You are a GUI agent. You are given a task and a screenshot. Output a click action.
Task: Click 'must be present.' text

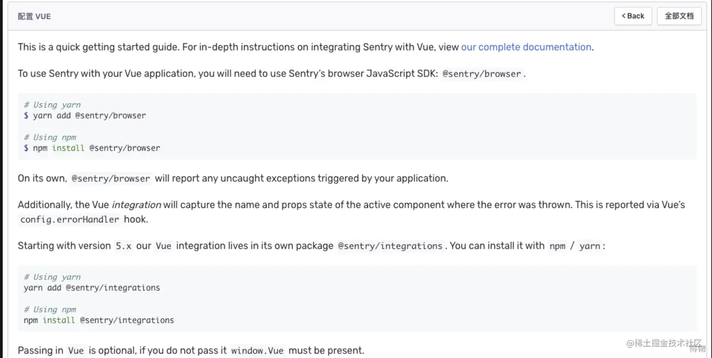(x=326, y=351)
